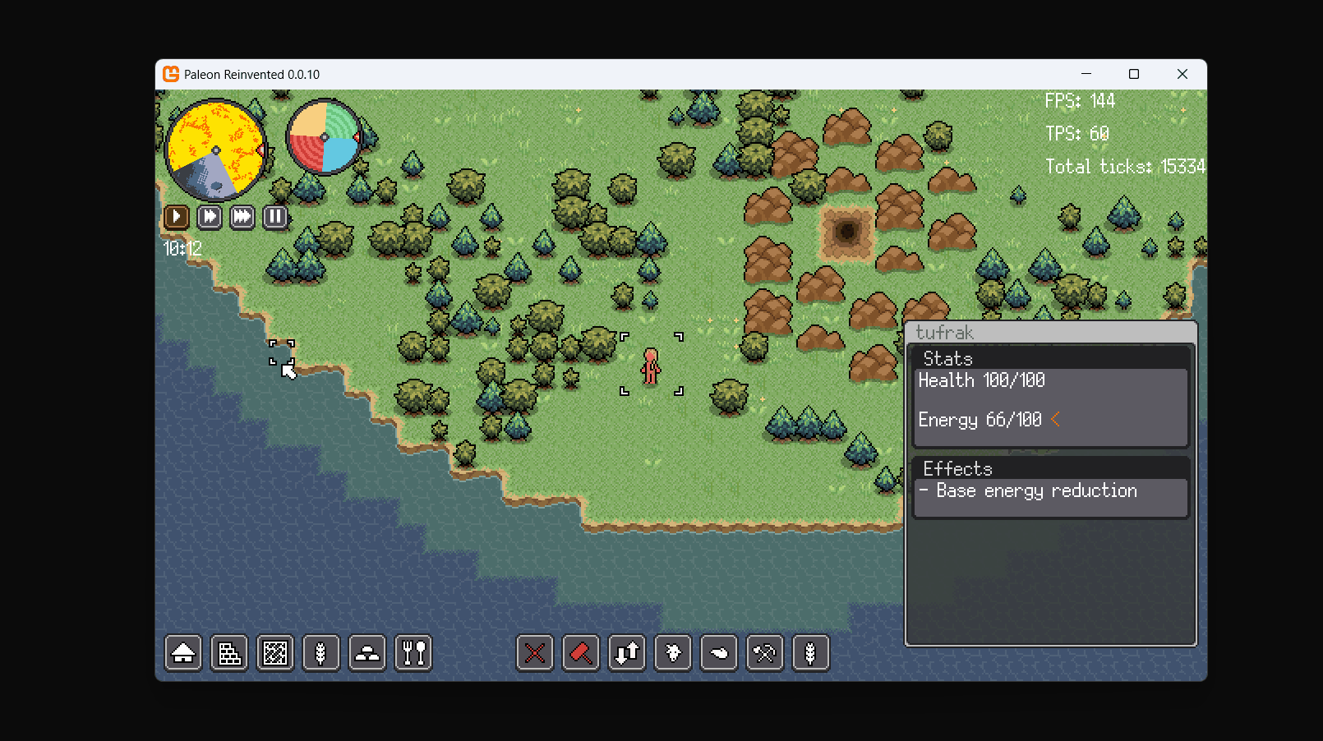Click the tufrak panel title

tap(944, 333)
